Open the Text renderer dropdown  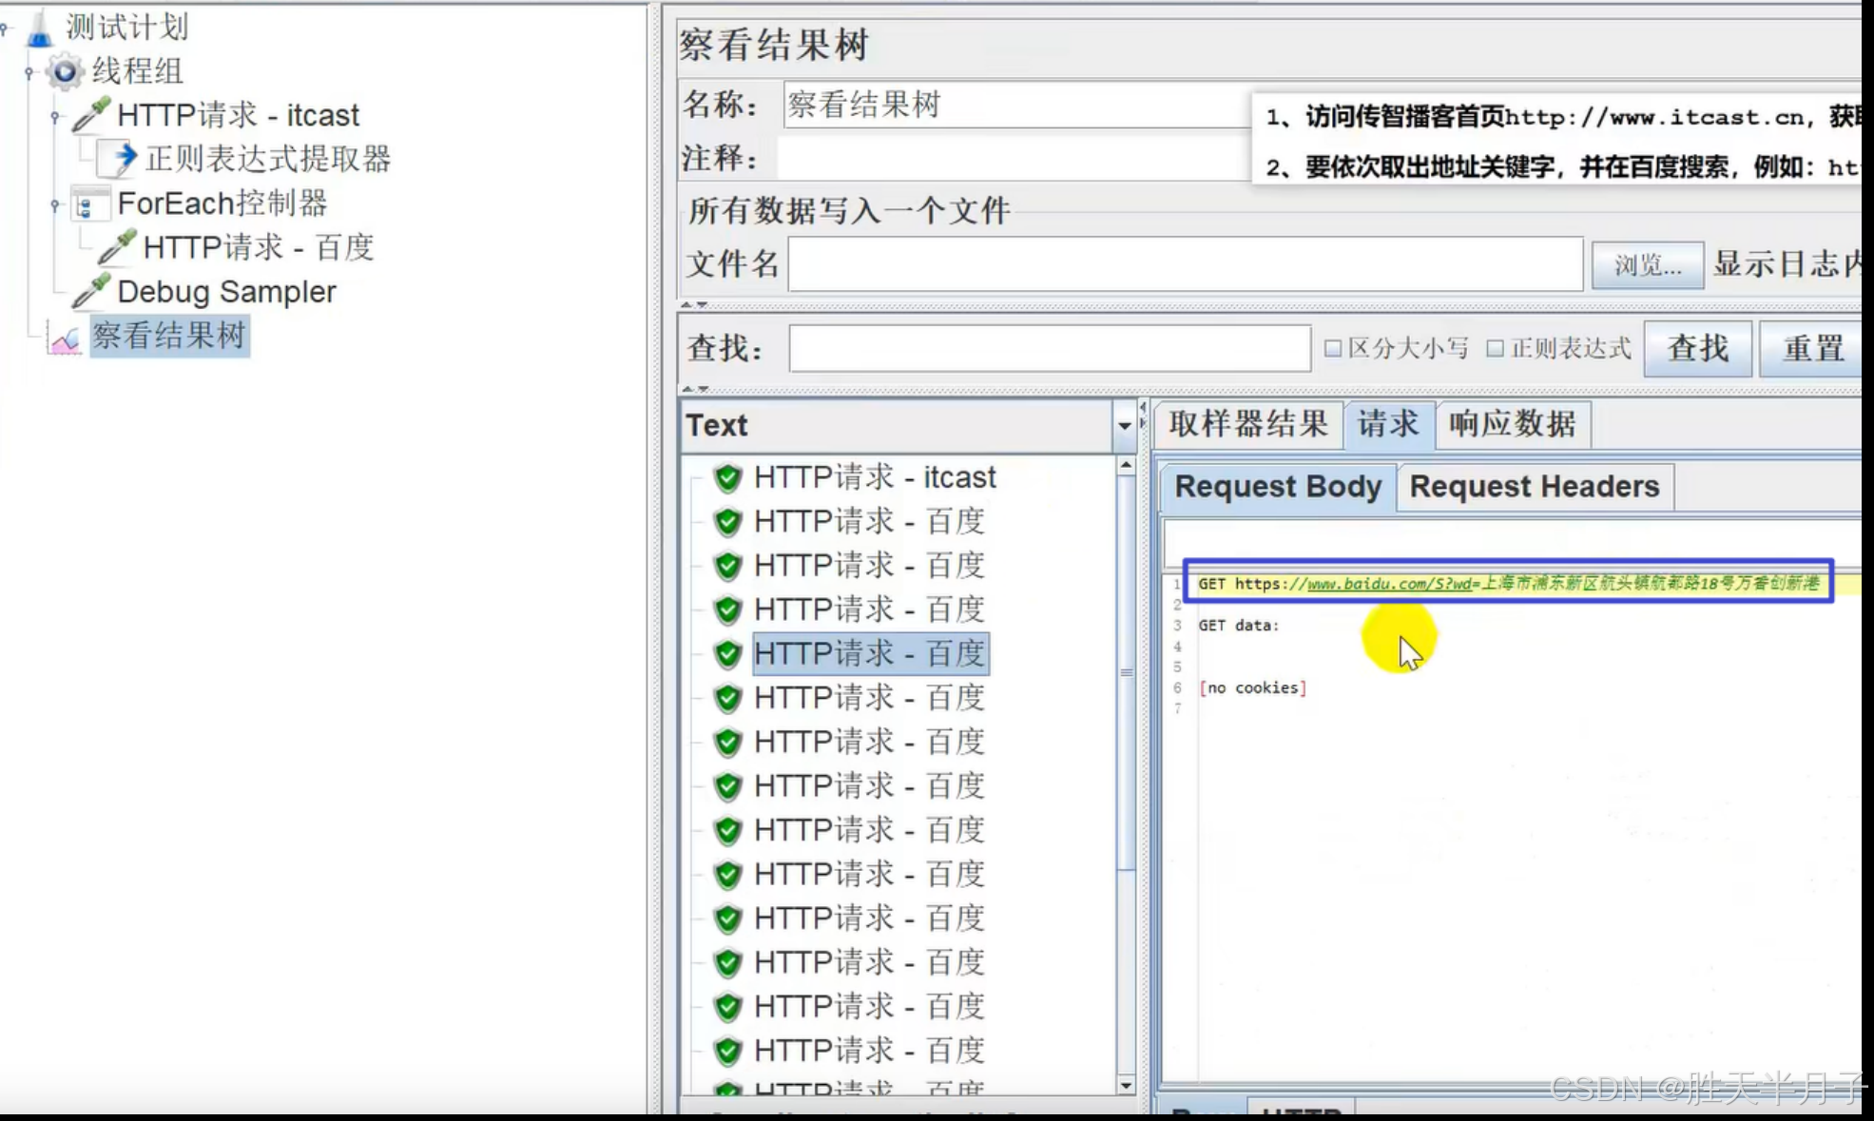pyautogui.click(x=1124, y=425)
